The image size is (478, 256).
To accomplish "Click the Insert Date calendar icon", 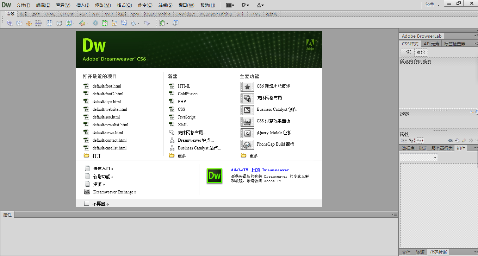I will (105, 23).
